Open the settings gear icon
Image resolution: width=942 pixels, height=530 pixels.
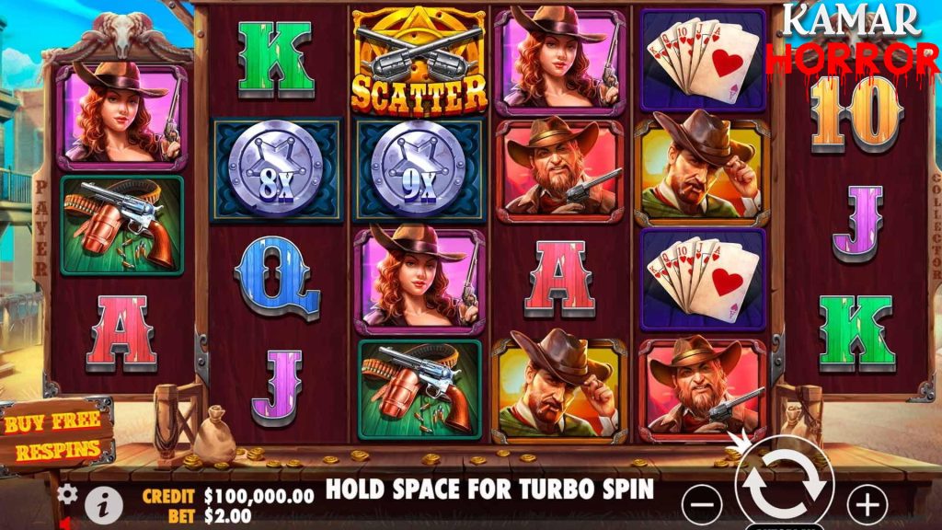point(67,494)
